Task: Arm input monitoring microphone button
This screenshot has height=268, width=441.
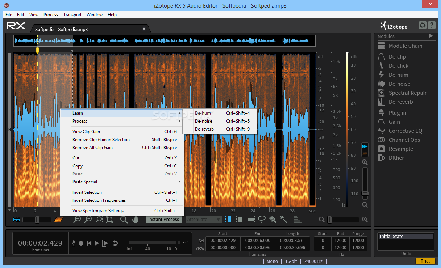Action: pos(74,243)
